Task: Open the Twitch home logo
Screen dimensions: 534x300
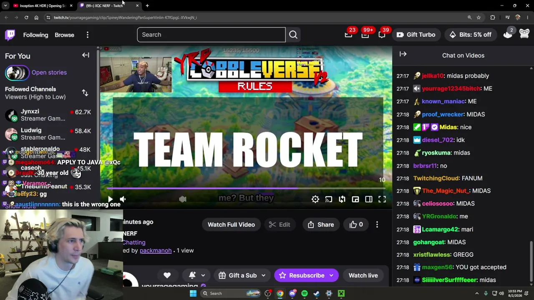Action: (10, 35)
